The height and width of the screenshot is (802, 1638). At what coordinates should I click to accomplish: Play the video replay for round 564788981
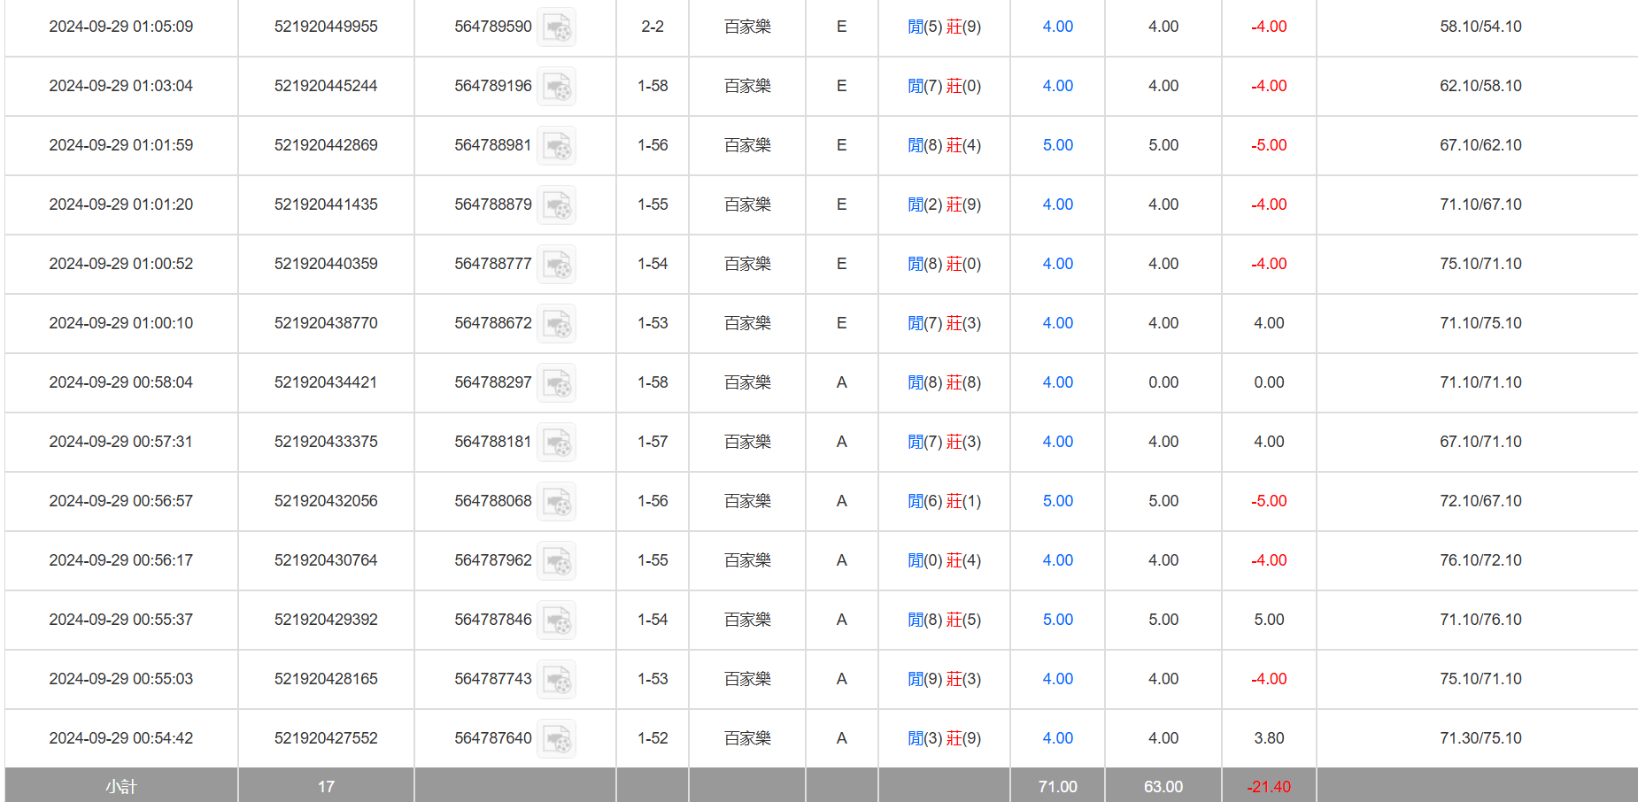click(557, 146)
